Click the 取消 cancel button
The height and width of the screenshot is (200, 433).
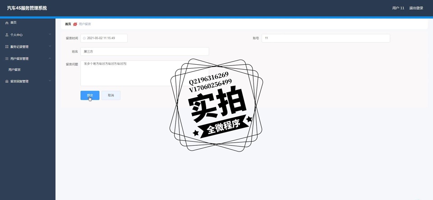pos(111,95)
